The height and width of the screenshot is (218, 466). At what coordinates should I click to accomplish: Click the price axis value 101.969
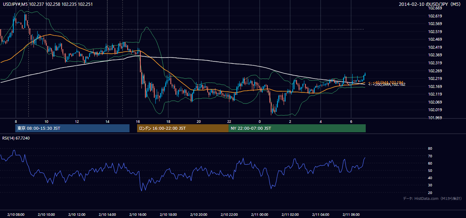tap(435, 118)
